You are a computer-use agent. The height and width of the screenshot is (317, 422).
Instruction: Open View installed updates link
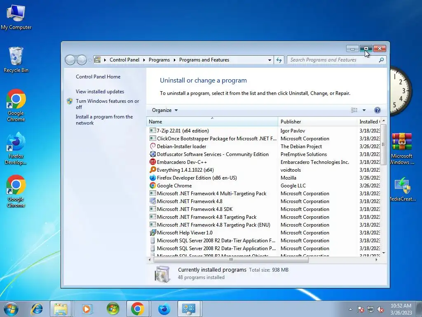coord(100,91)
